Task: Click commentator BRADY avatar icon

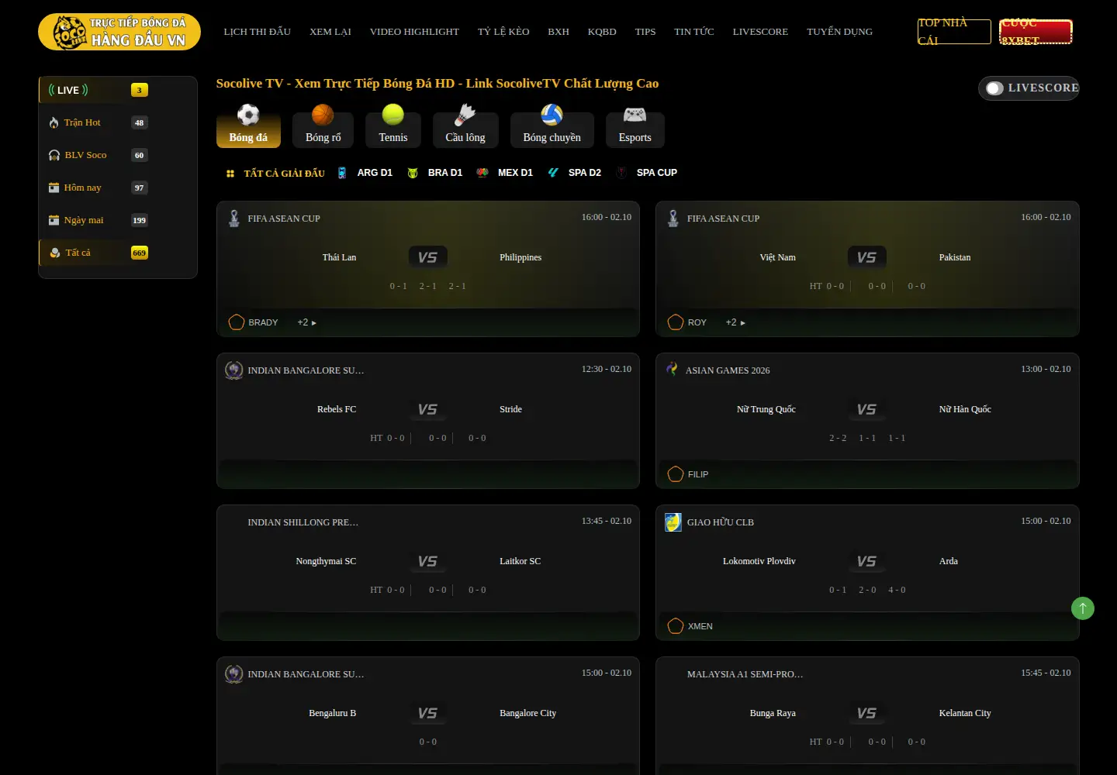Action: point(237,322)
